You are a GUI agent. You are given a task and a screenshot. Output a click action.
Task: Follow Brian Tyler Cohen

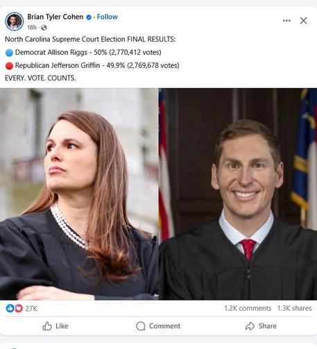[108, 17]
